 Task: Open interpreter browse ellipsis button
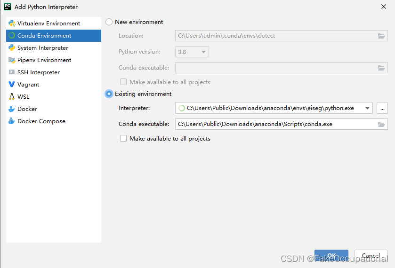click(x=382, y=108)
